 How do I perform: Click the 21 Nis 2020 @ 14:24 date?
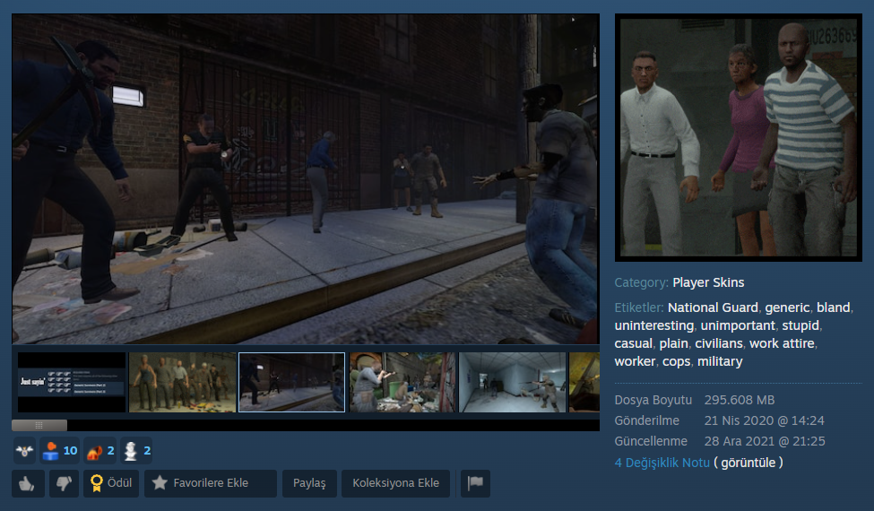(765, 420)
